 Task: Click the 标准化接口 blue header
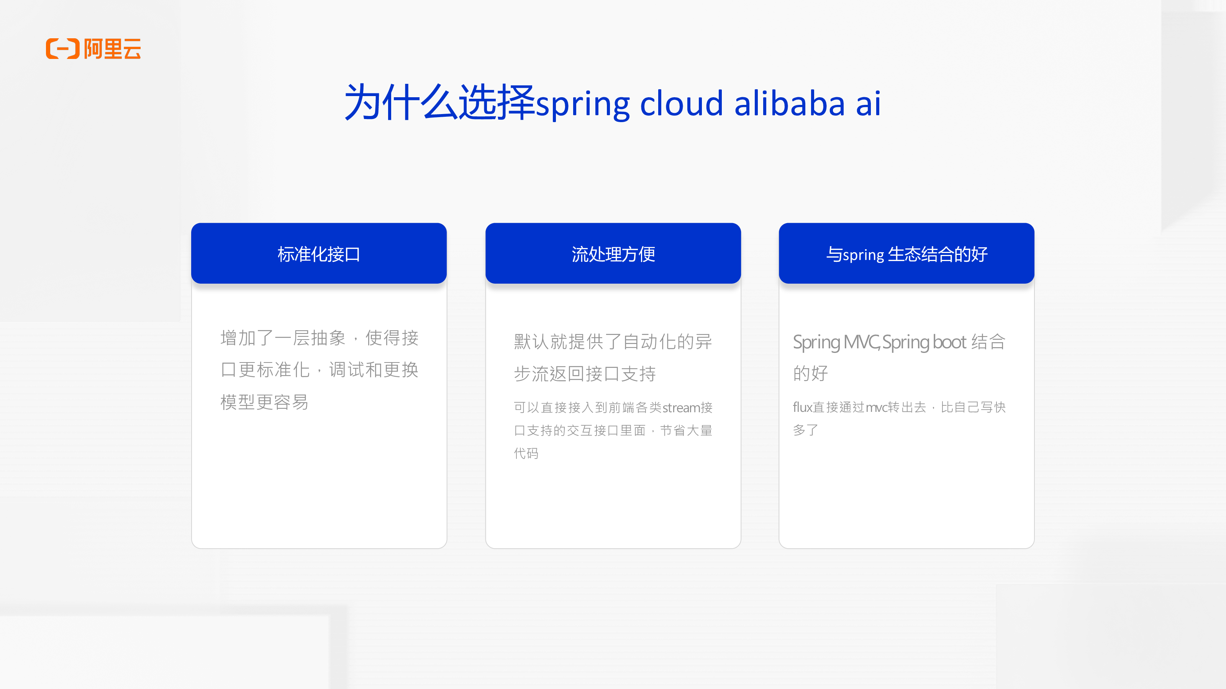(319, 253)
